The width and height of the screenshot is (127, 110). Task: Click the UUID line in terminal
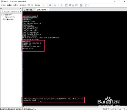(x=41, y=38)
